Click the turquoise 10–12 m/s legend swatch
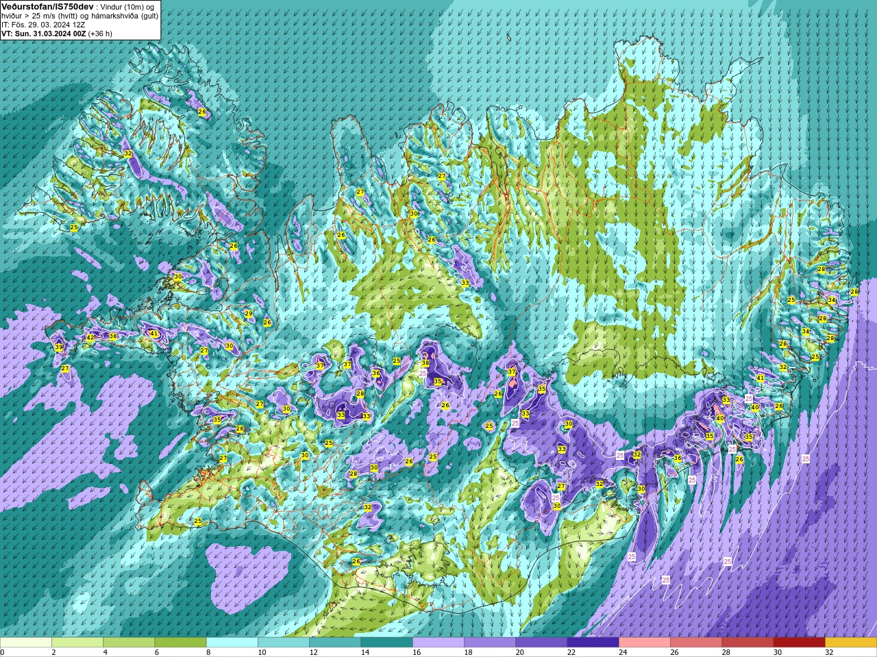 (284, 643)
